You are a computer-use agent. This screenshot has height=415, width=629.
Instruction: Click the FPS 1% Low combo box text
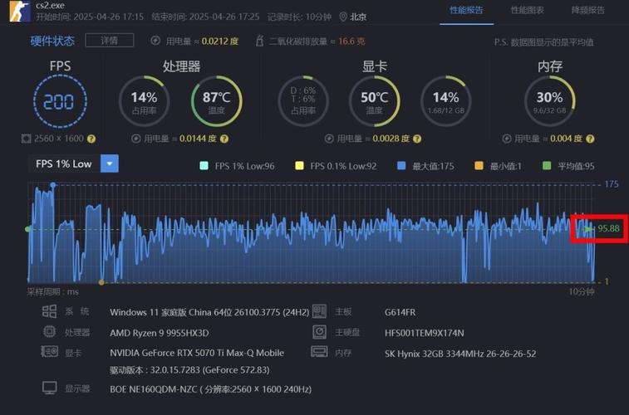tap(64, 164)
